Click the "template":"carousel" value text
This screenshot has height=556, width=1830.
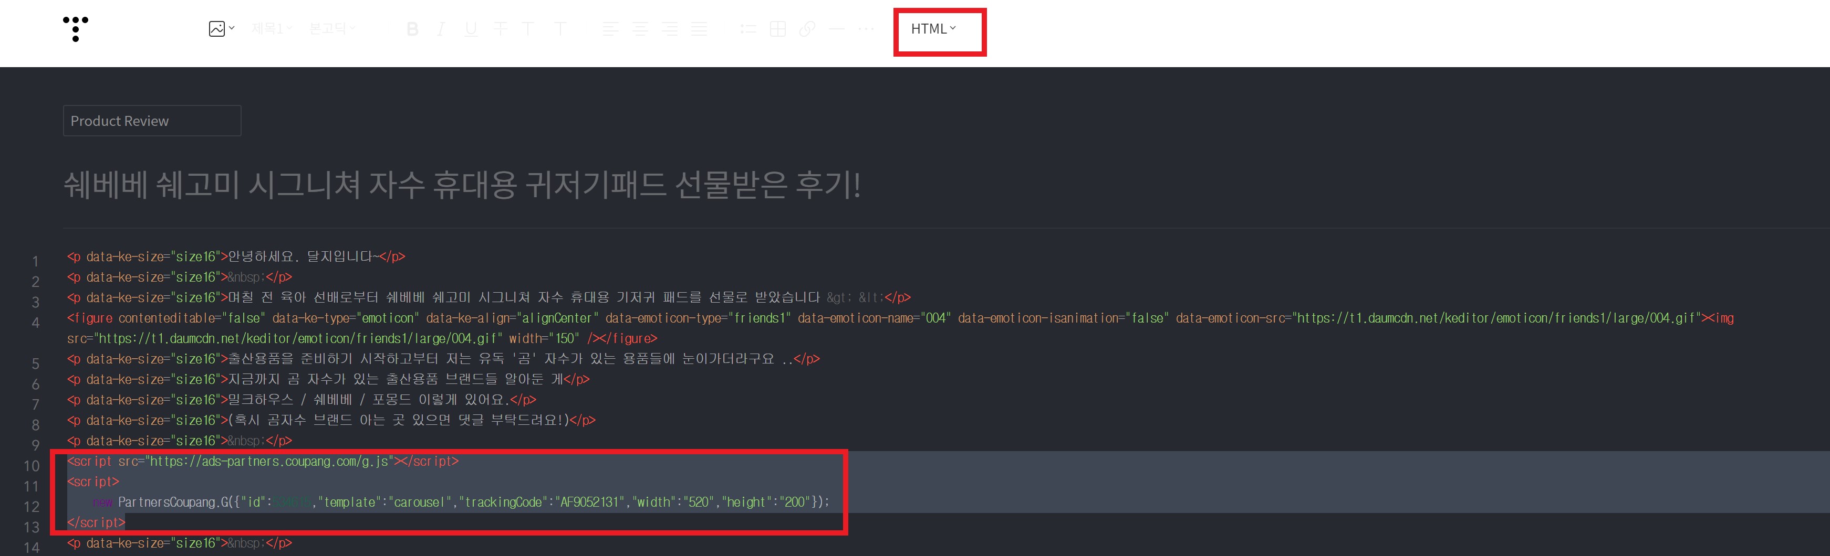click(385, 502)
